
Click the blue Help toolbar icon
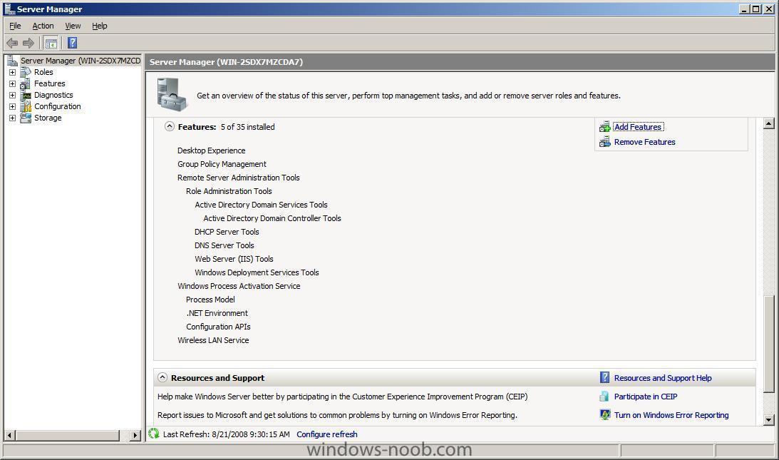73,44
